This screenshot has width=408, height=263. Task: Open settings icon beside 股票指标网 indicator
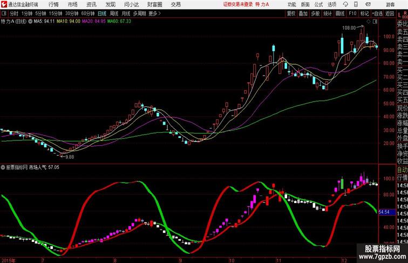click(x=3, y=167)
